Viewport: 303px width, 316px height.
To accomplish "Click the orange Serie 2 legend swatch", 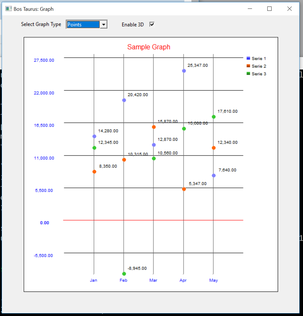I will (x=248, y=66).
